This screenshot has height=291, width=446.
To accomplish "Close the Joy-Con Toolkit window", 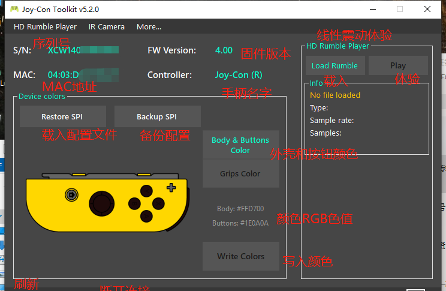I will point(427,9).
